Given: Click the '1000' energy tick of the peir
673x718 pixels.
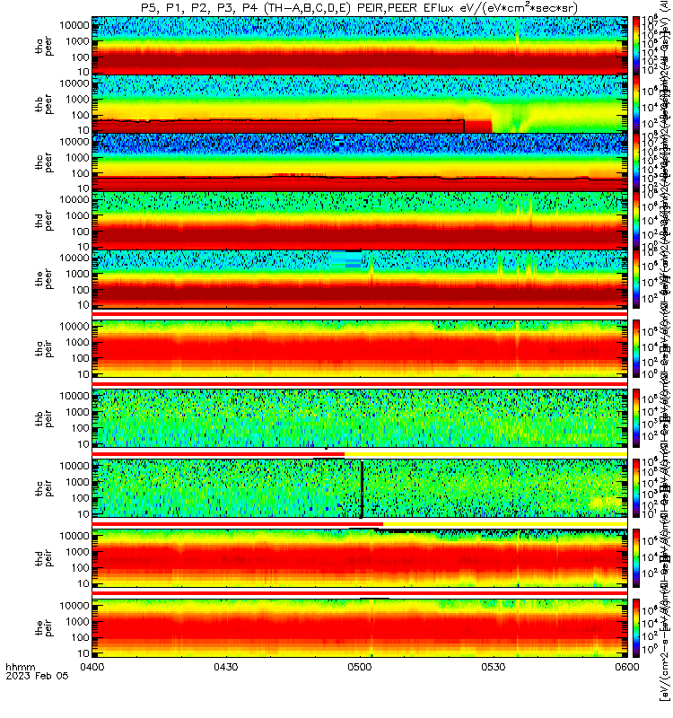Looking at the screenshot, I should coord(77,621).
